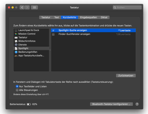Select the Launchpad & Dock category icon

coord(16,30)
